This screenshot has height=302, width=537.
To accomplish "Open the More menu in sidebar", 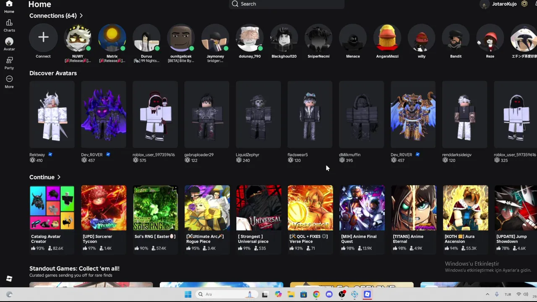I will [x=9, y=82].
